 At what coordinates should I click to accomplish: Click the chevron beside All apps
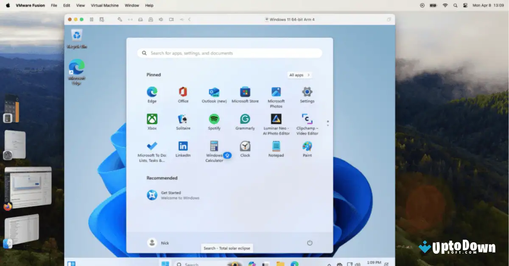click(x=309, y=75)
